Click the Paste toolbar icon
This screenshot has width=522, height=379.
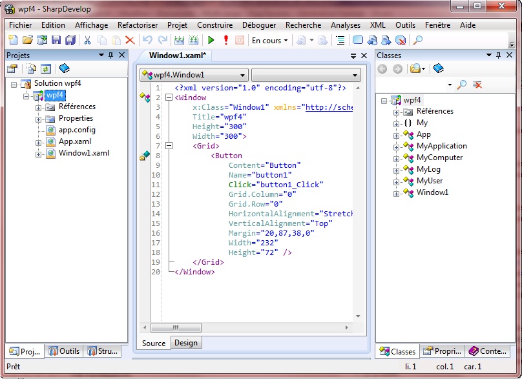point(116,41)
